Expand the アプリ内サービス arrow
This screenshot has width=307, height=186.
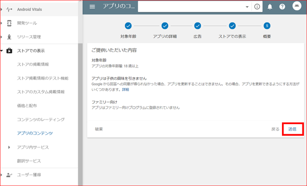click(9, 147)
